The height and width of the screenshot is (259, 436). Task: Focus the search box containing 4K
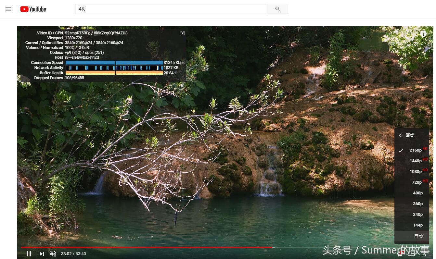point(171,9)
